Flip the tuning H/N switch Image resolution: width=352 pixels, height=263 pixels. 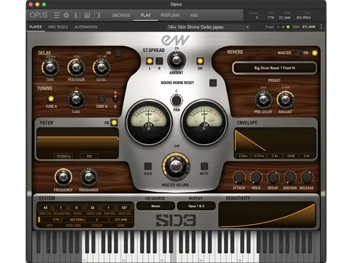[115, 98]
